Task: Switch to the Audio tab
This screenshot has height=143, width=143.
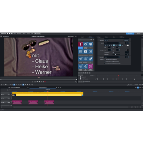Action: tap(106, 37)
